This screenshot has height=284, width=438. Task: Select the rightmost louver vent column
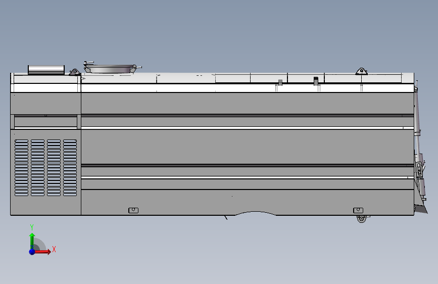pyautogui.click(x=70, y=168)
